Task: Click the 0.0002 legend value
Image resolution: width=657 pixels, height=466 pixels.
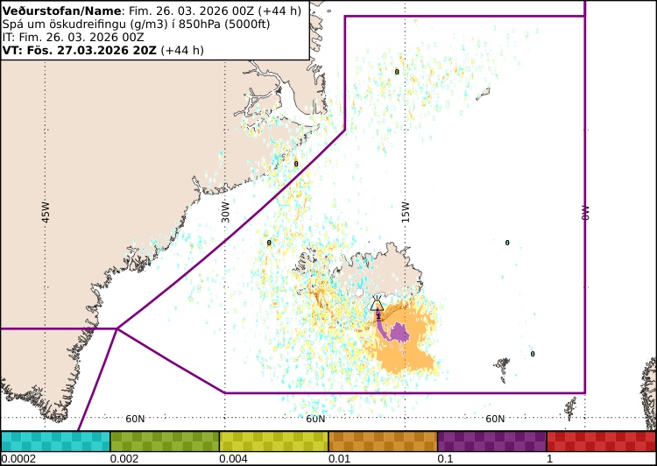Action: (18, 458)
